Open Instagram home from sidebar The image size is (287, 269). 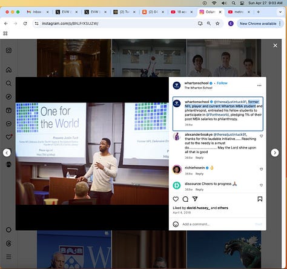[8, 70]
